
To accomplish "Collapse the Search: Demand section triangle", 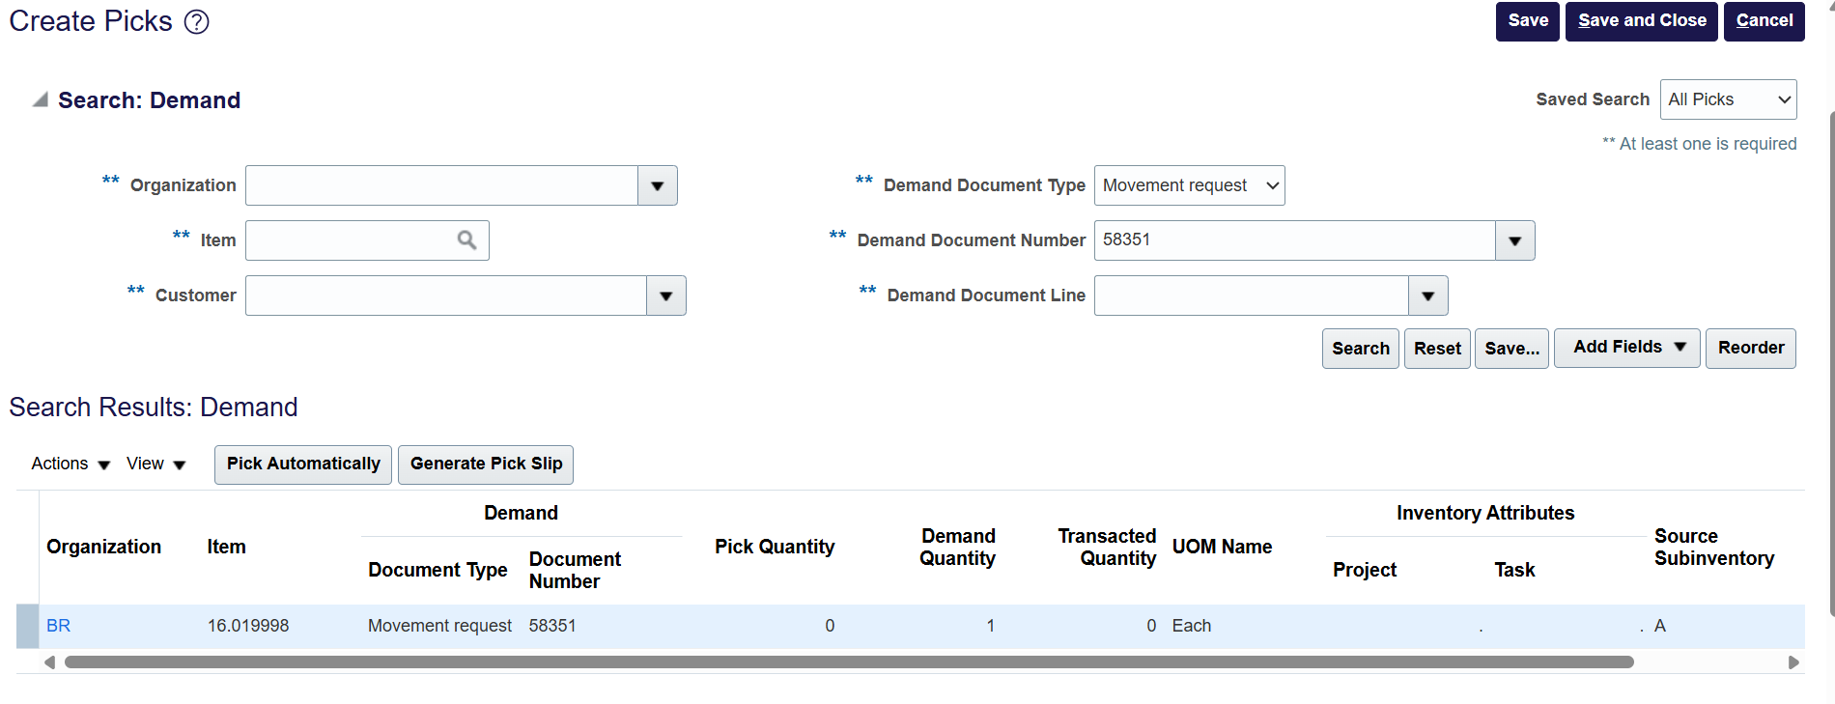I will [x=40, y=99].
